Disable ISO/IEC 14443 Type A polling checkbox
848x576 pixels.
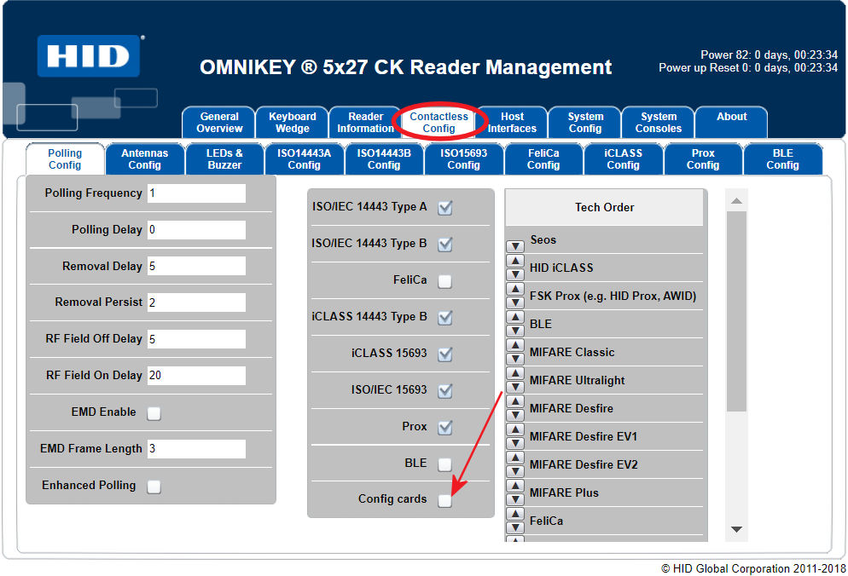445,208
